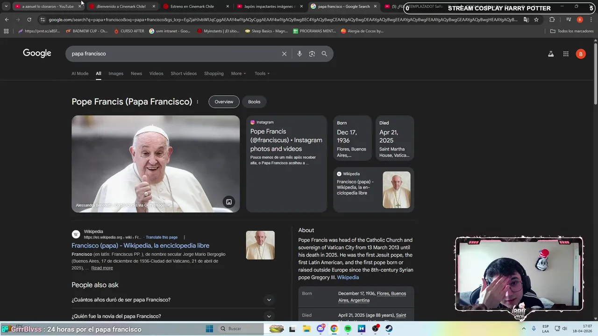The image size is (598, 336).
Task: Switch to 'Estreno en Cinemark Chile' tab
Action: tap(196, 7)
